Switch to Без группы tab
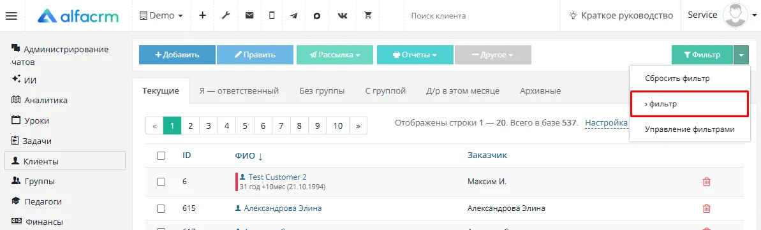Viewport: 761px width, 230px height. [322, 90]
